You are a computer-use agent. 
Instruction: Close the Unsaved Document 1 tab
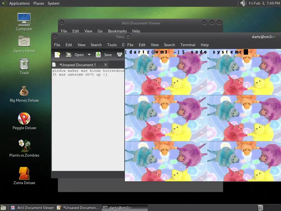pos(106,65)
